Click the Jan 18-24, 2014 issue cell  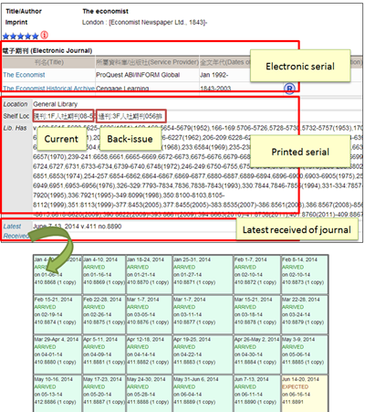click(149, 275)
